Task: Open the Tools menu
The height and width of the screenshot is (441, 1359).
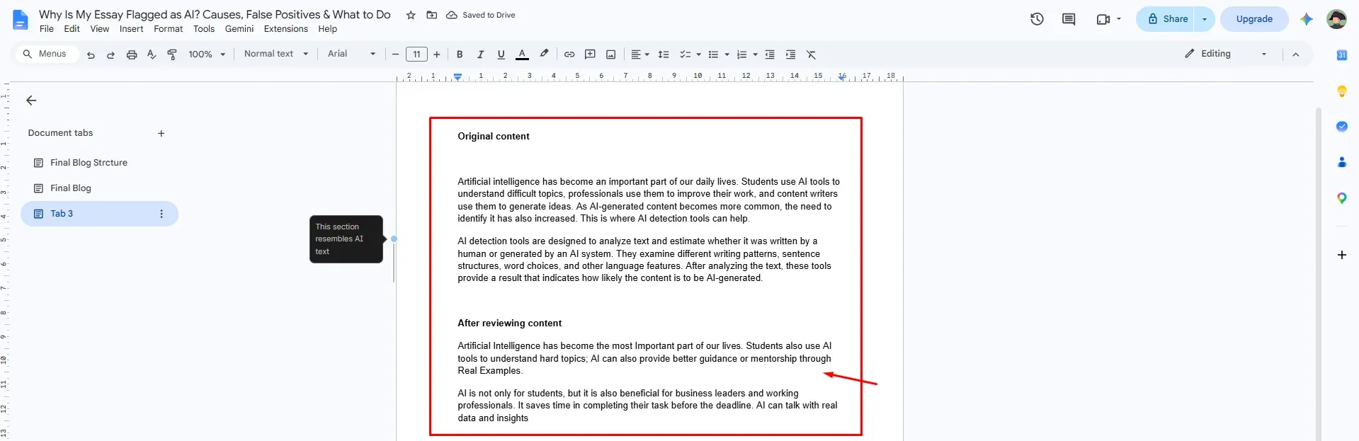Action: click(x=204, y=29)
